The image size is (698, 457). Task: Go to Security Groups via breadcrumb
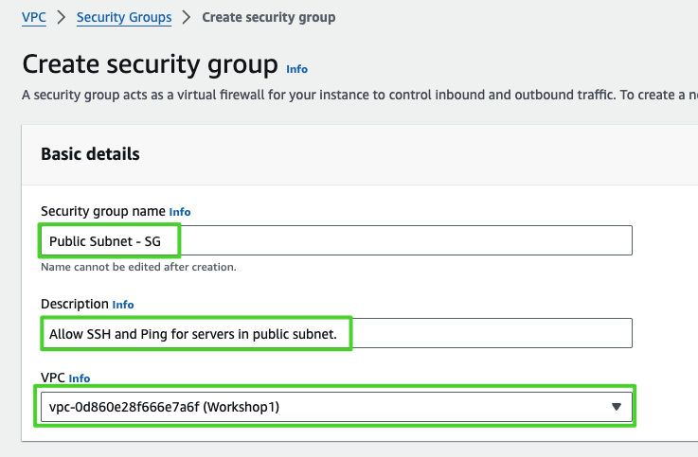coord(124,17)
